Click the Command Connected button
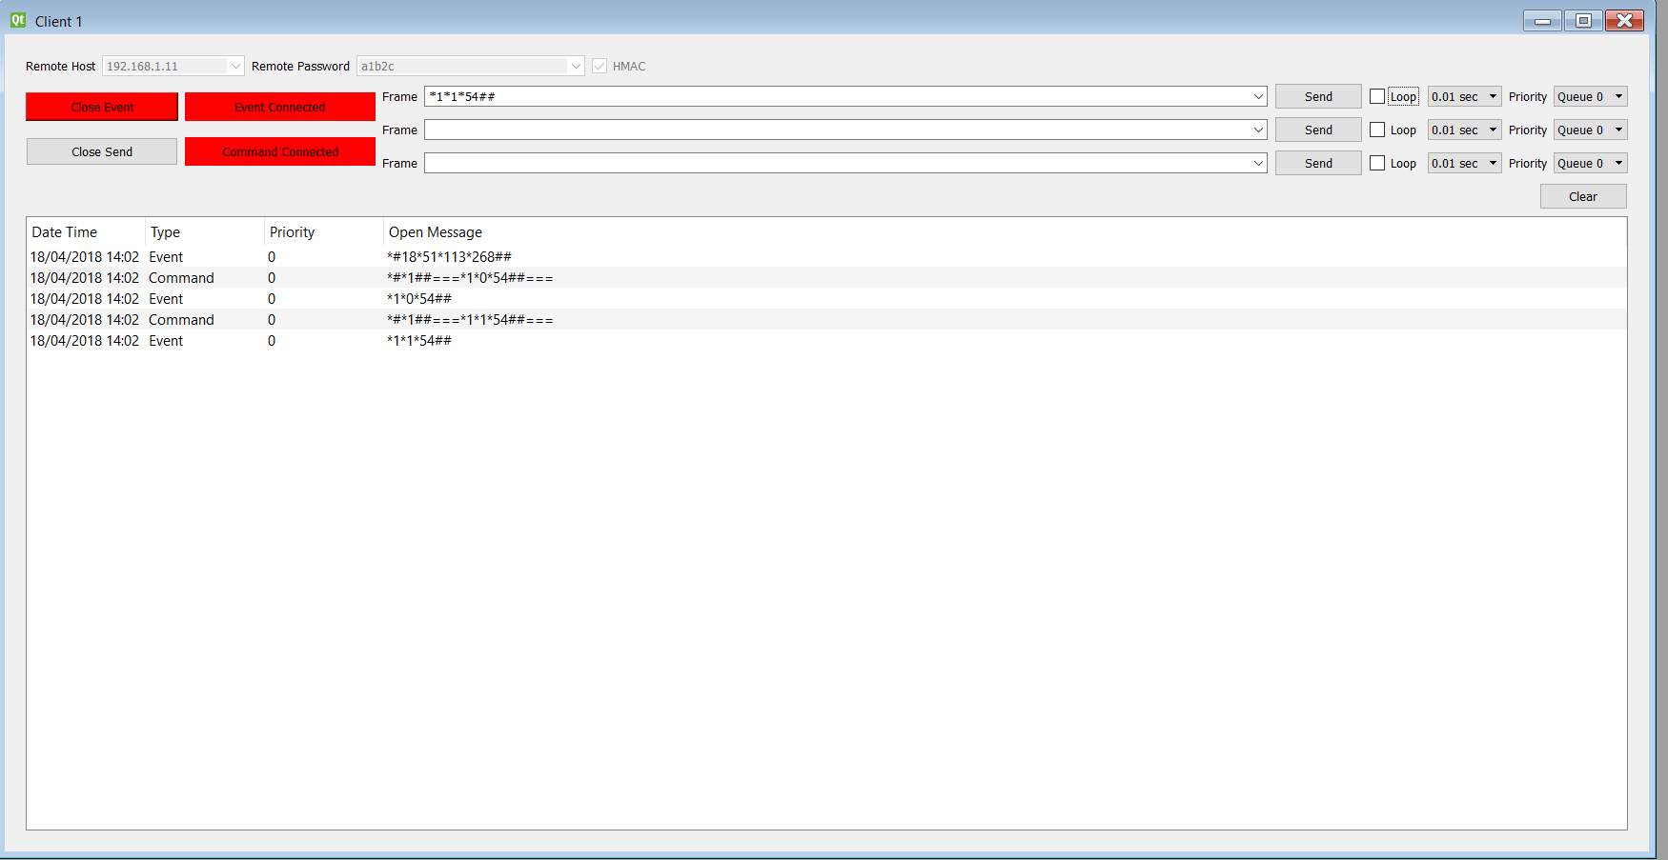 [280, 151]
